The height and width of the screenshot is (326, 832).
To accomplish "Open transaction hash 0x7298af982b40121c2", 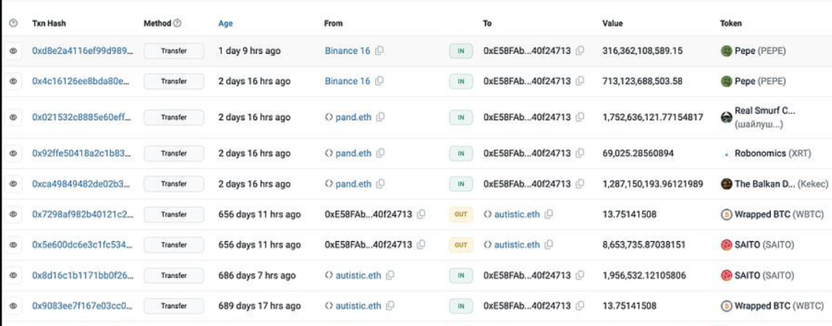I will click(83, 215).
